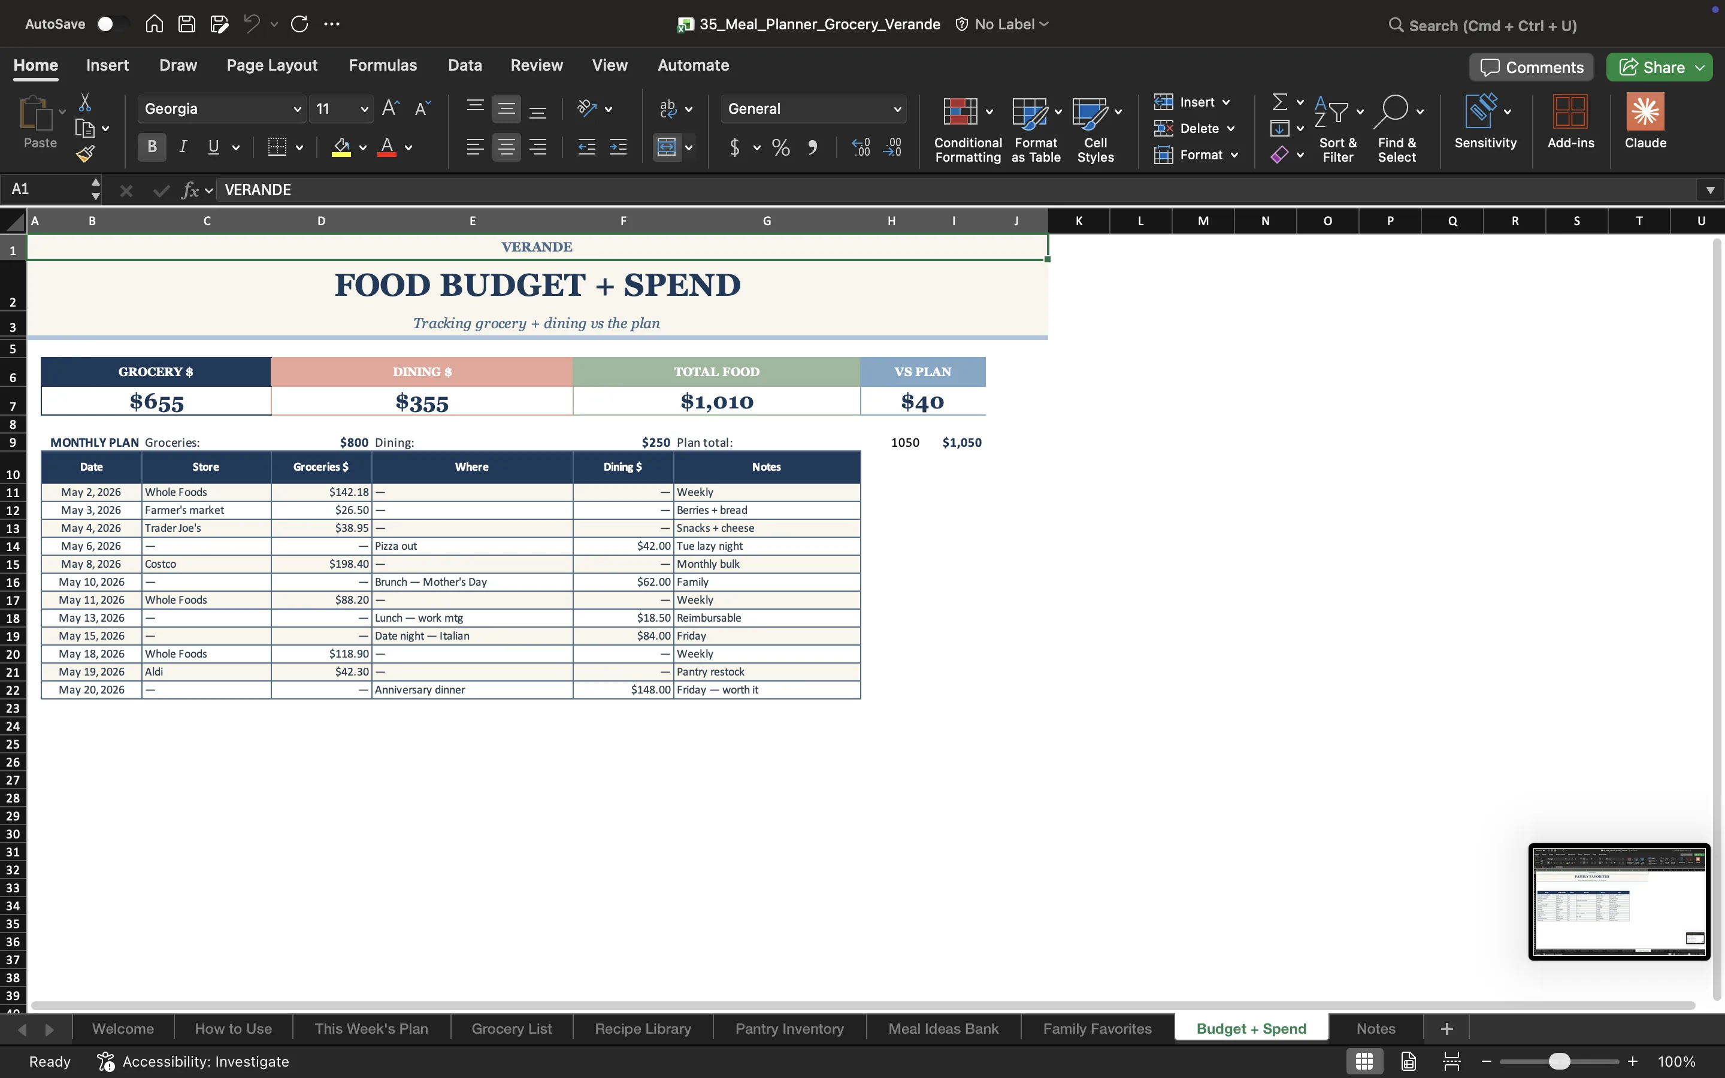Viewport: 1725px width, 1078px height.
Task: Toggle Center horizontal alignment
Action: [506, 147]
